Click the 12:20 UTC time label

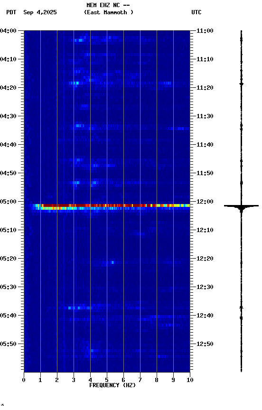(x=205, y=259)
